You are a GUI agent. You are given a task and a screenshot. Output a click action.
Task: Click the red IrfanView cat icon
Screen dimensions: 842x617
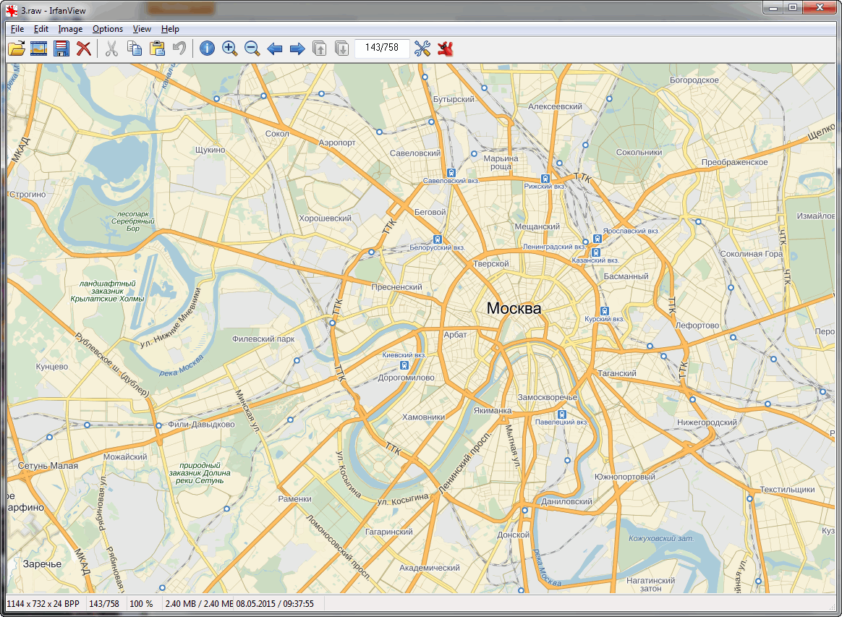(x=446, y=48)
